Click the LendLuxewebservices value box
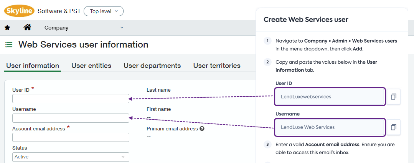The image size is (414, 163). pyautogui.click(x=330, y=97)
